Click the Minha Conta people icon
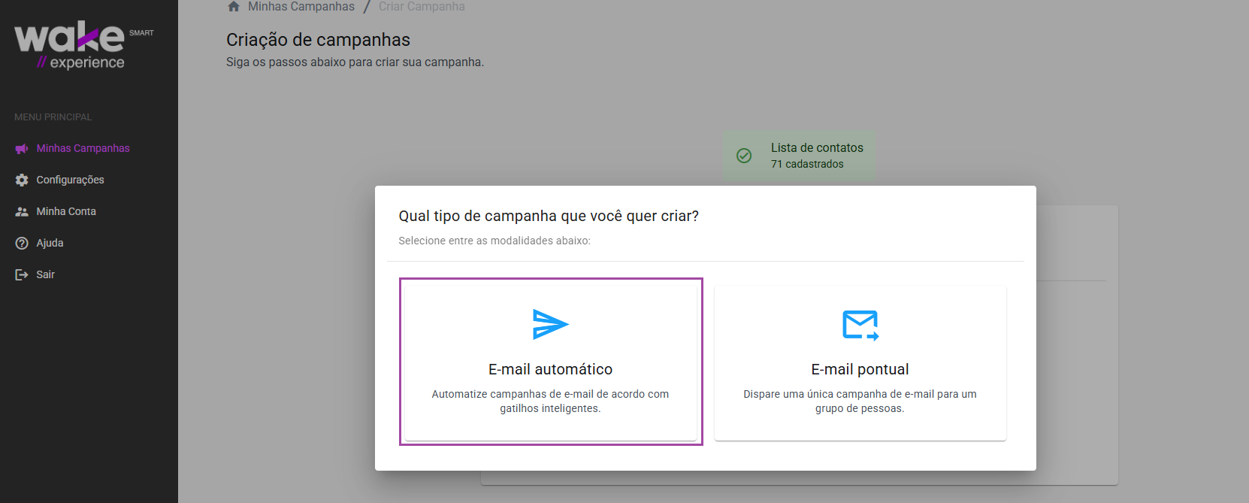1249x503 pixels. pos(22,212)
